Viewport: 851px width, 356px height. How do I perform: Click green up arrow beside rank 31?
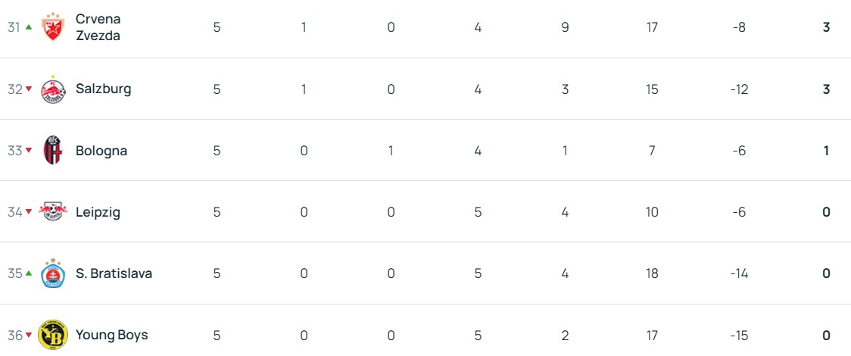(x=29, y=27)
